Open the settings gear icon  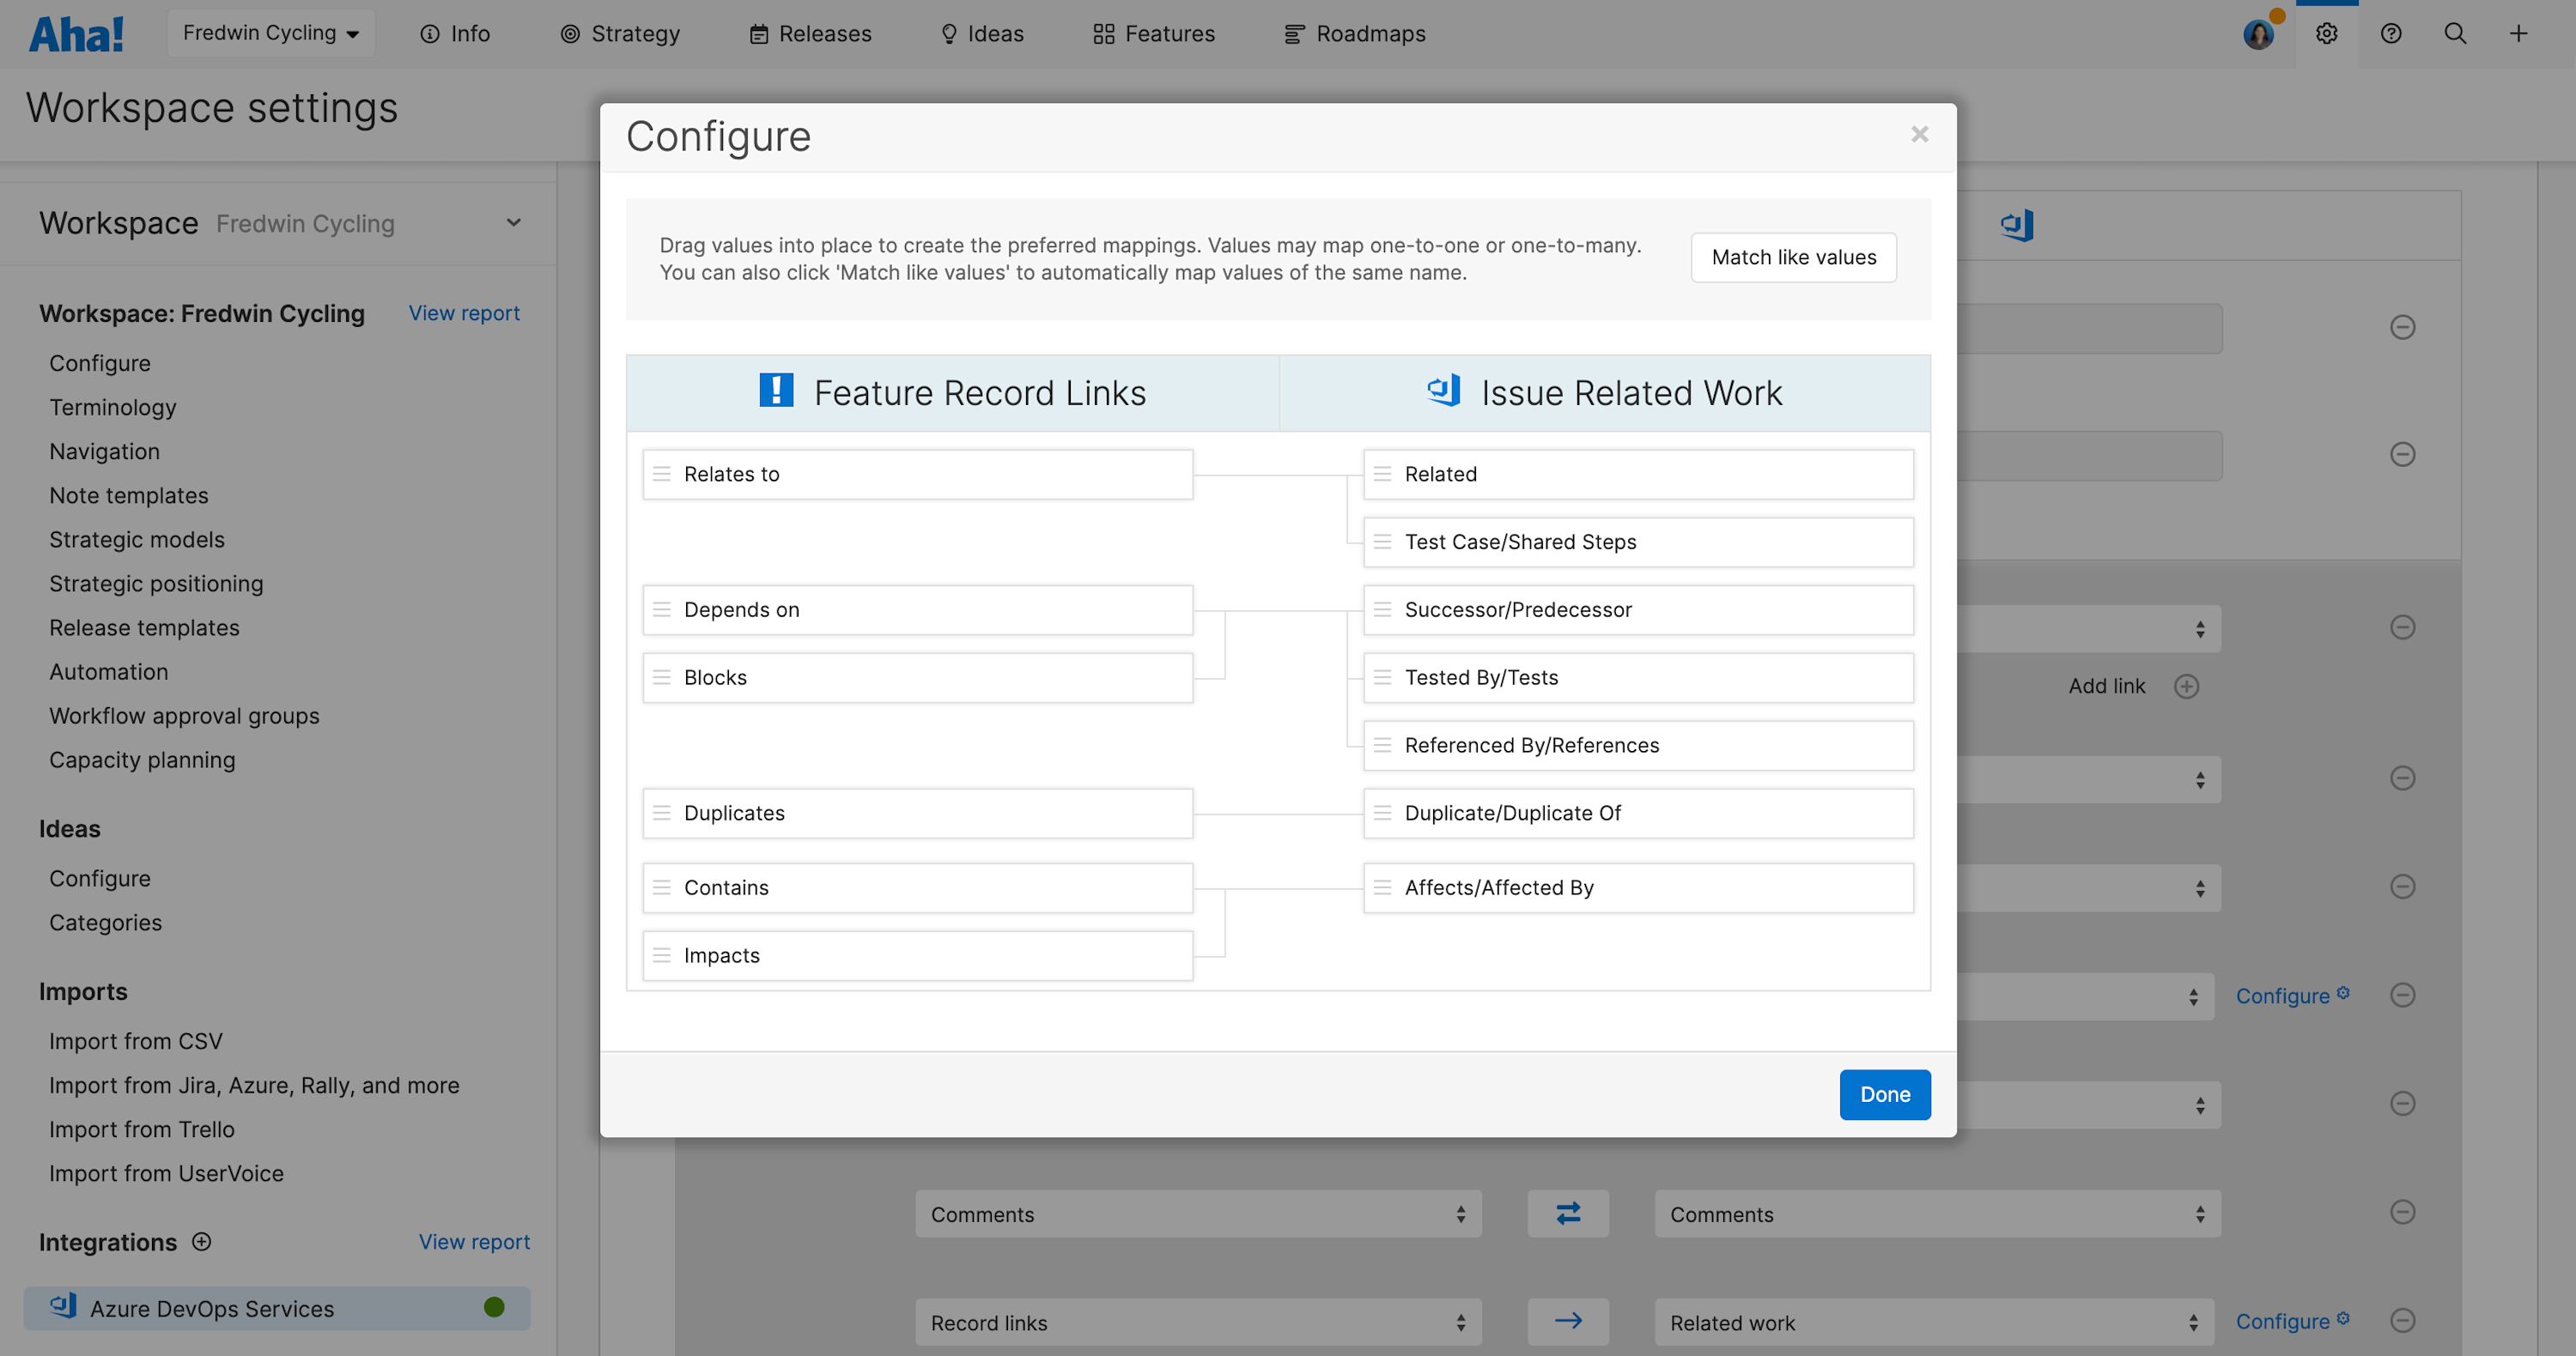point(2327,33)
